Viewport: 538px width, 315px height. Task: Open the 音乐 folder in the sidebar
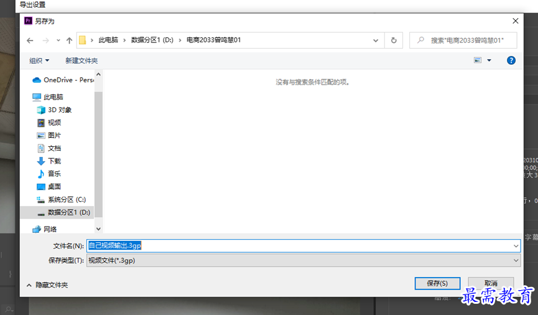tap(49, 174)
